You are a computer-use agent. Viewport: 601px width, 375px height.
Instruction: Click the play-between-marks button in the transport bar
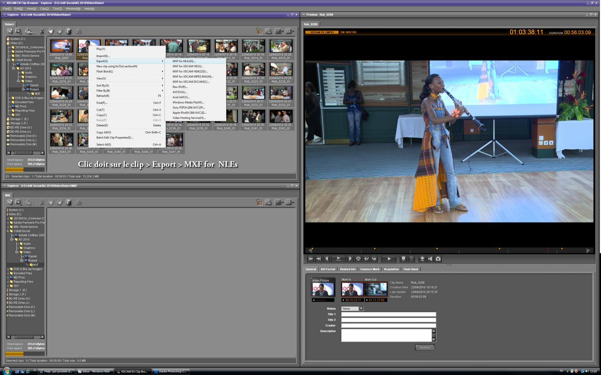[x=338, y=259]
